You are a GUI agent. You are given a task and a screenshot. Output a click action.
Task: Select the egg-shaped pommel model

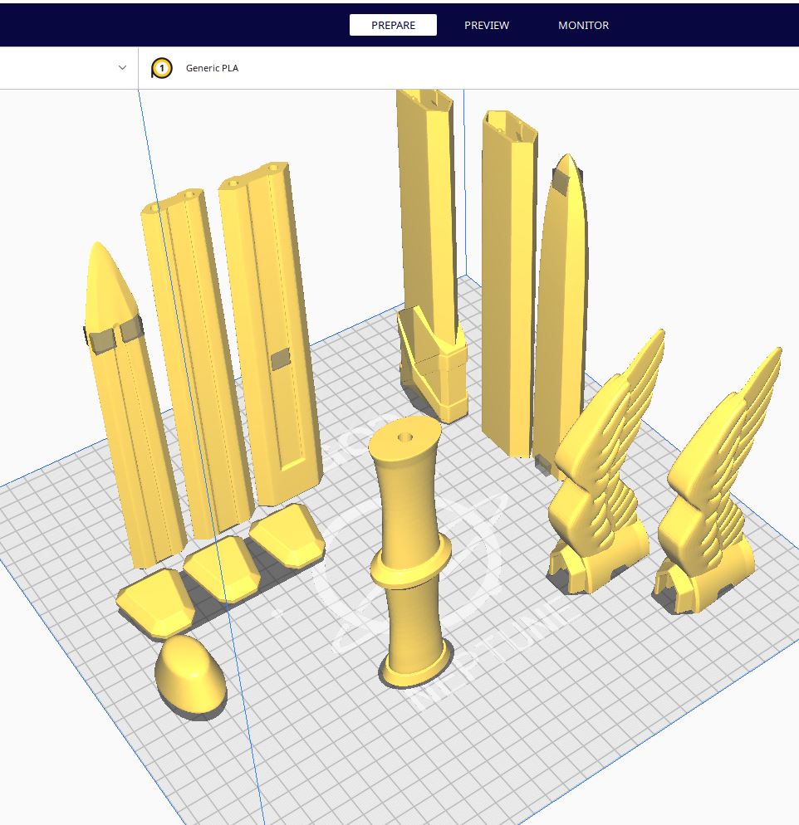coord(190,675)
